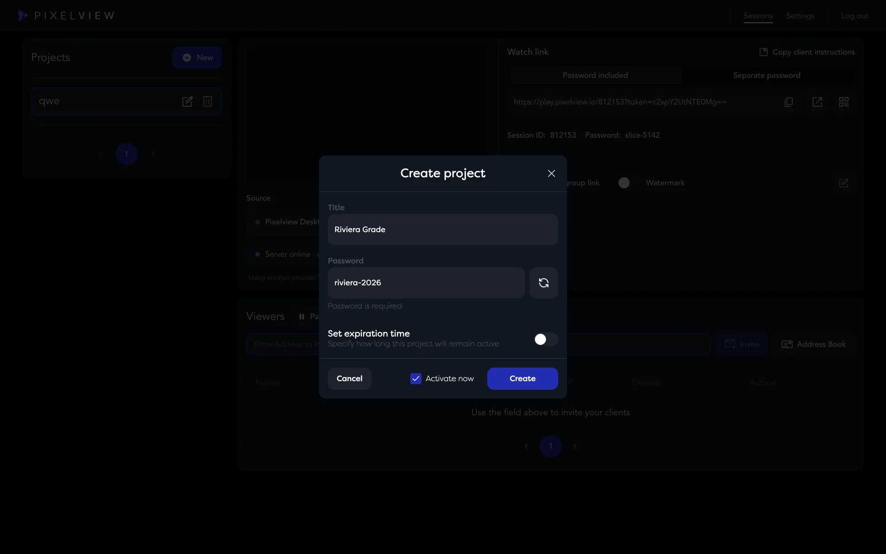Click the pause viewers icon

coord(302,316)
